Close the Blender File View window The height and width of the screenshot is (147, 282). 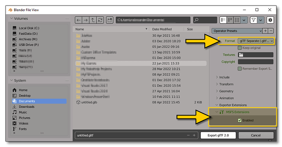click(270, 10)
